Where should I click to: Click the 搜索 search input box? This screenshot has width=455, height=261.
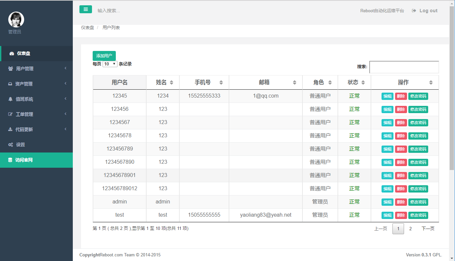(404, 67)
